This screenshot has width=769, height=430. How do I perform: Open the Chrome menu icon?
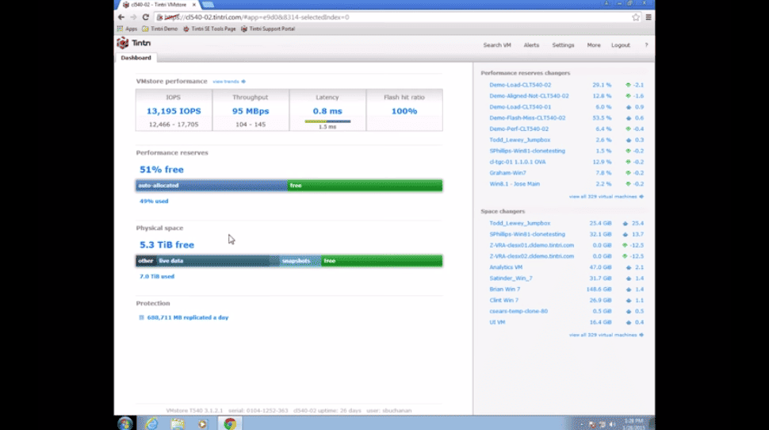click(x=648, y=17)
